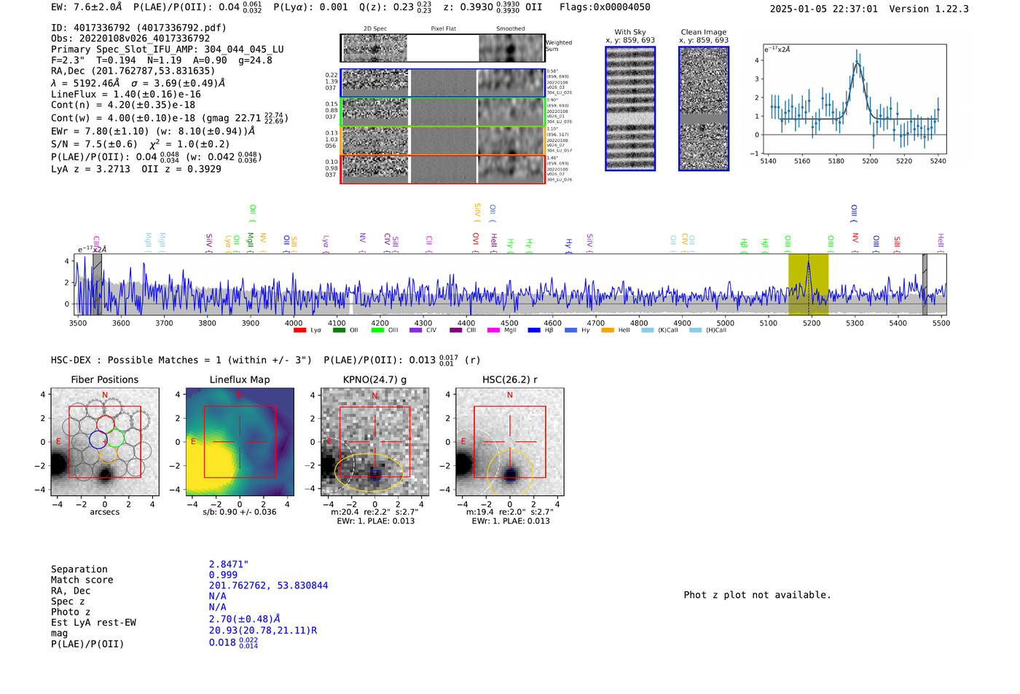The width and height of the screenshot is (1020, 694).
Task: Click the orange fiber circle in Fiber Positions
Action: click(x=107, y=454)
